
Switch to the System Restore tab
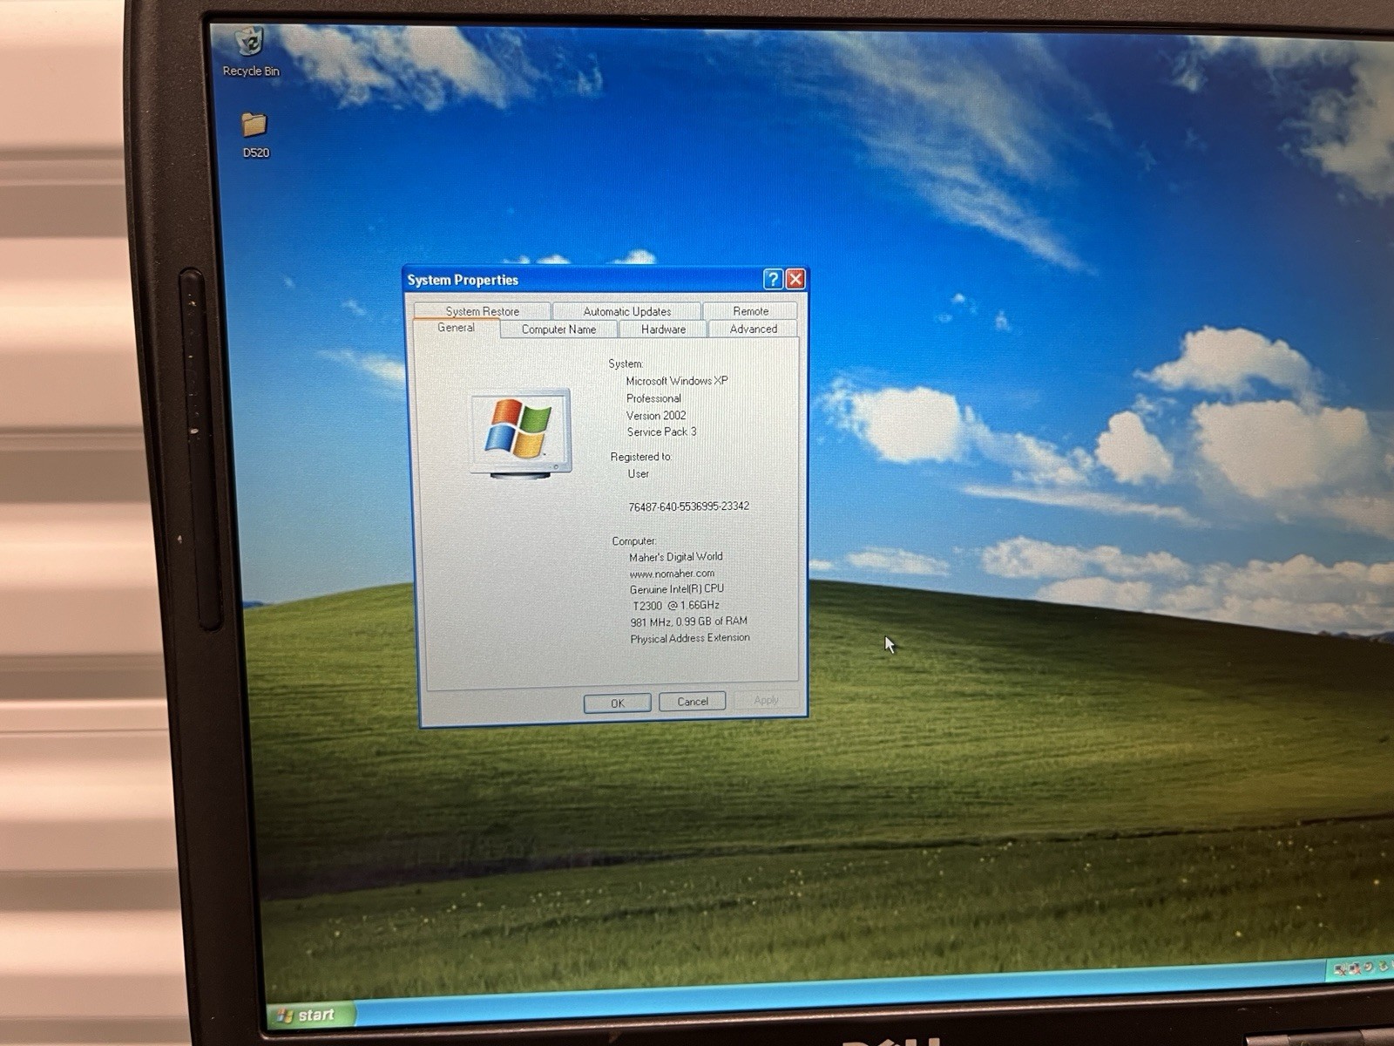coord(482,311)
